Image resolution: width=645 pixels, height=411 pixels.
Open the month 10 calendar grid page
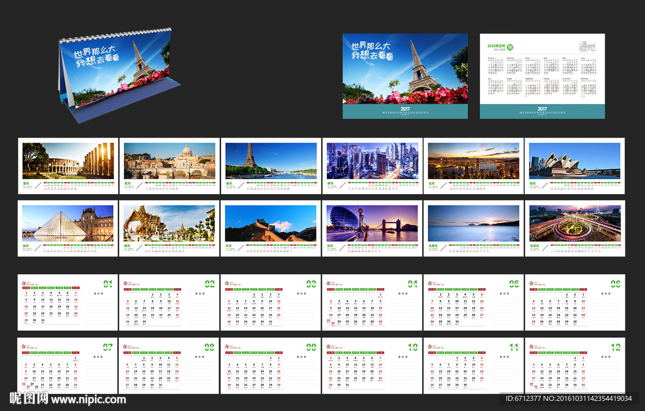tap(372, 366)
